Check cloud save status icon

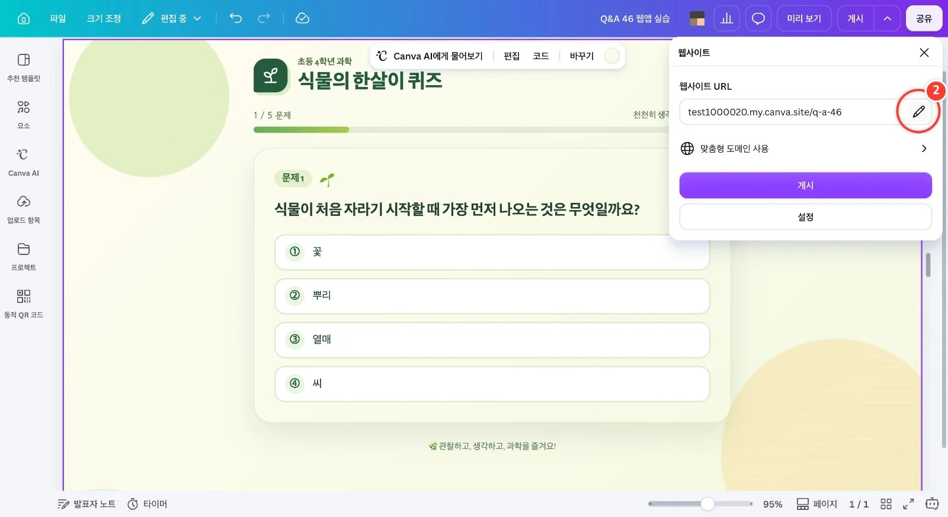click(302, 18)
